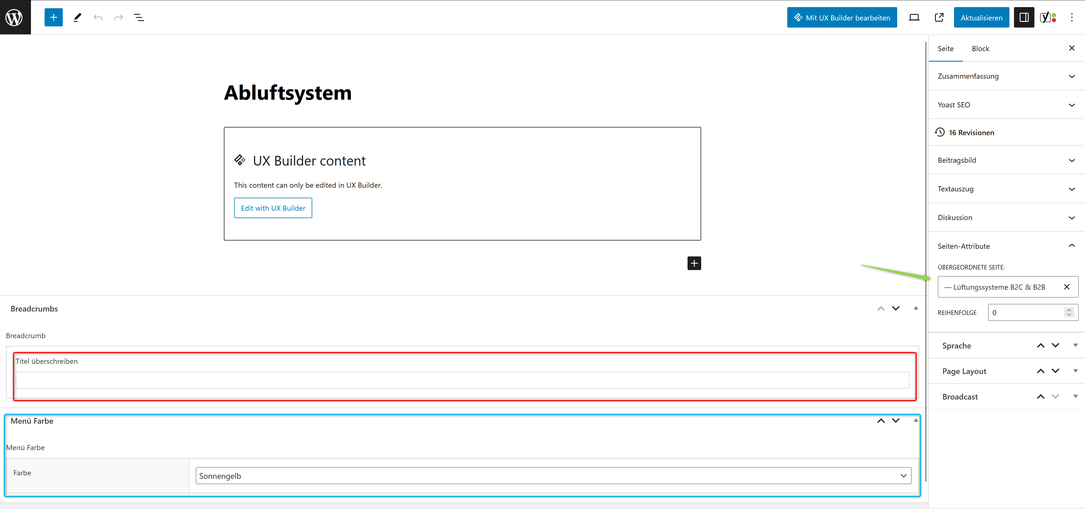The image size is (1085, 512).
Task: Move Breadcrumbs panel up
Action: click(881, 309)
